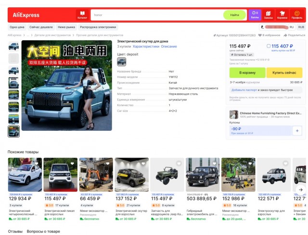Screen dimensions: 308x235
Task: Click the Найти search button
Action: (x=234, y=15)
